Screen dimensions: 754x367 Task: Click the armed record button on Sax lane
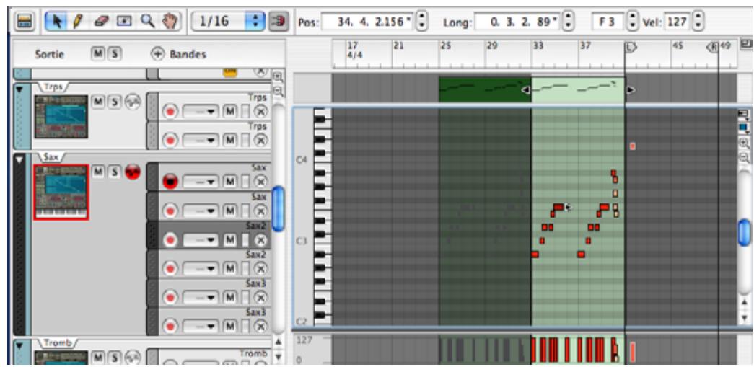[x=170, y=182]
